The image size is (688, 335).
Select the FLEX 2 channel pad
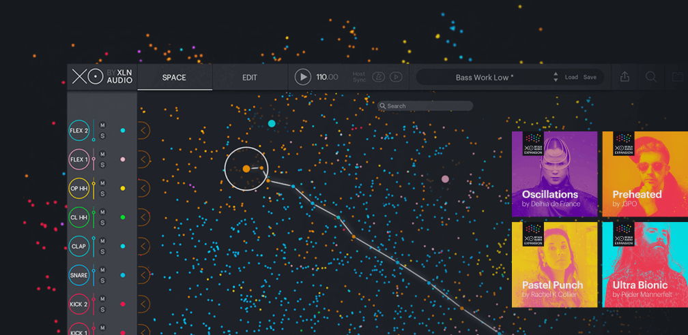(x=79, y=131)
